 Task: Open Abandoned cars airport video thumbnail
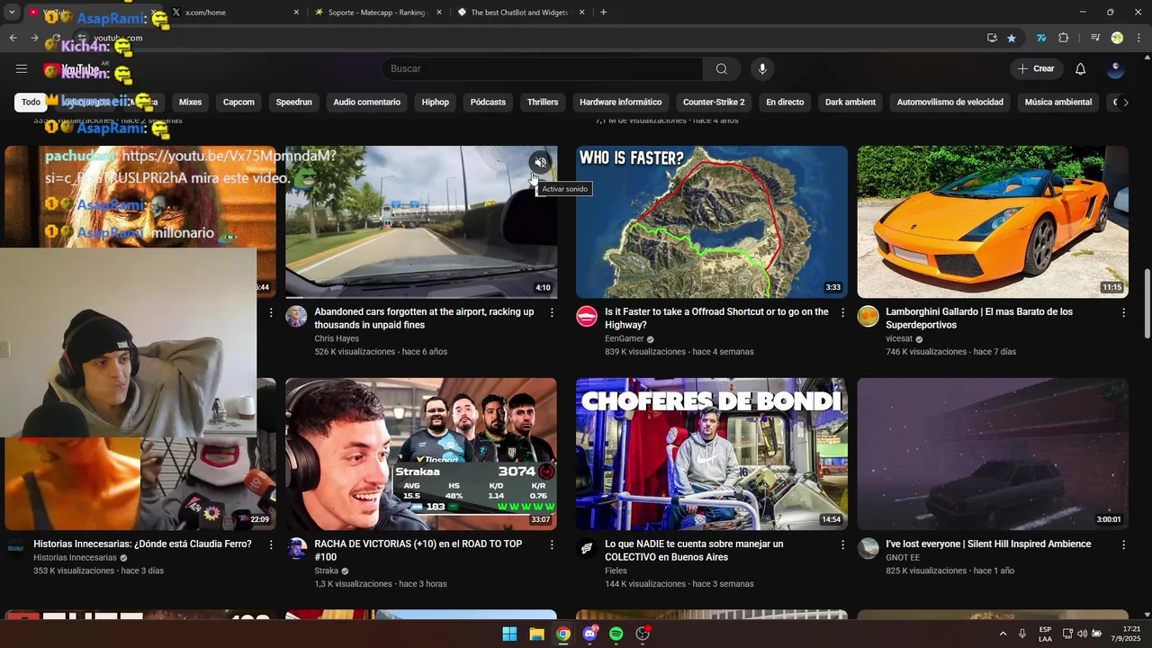pos(421,222)
